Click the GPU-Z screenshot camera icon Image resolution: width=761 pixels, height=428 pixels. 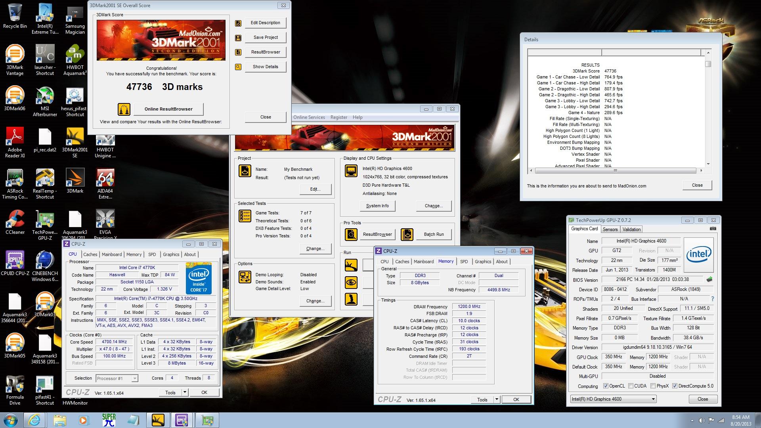tap(713, 229)
